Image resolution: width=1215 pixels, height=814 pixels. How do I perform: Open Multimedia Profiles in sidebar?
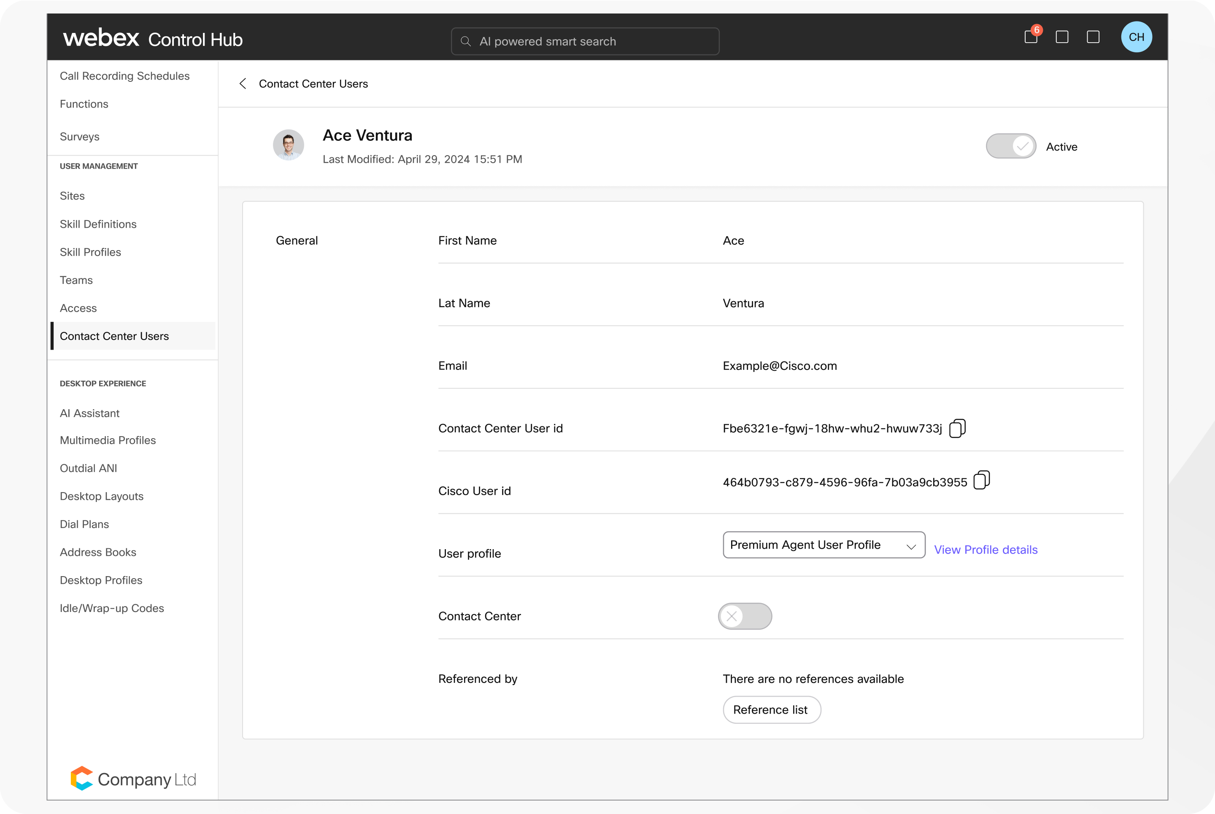tap(108, 440)
